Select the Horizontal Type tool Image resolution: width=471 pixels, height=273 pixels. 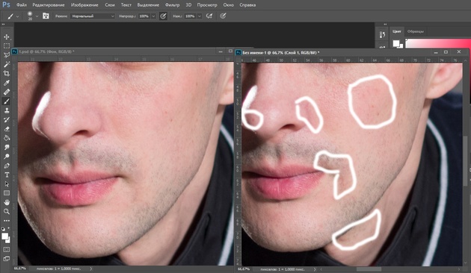point(6,175)
